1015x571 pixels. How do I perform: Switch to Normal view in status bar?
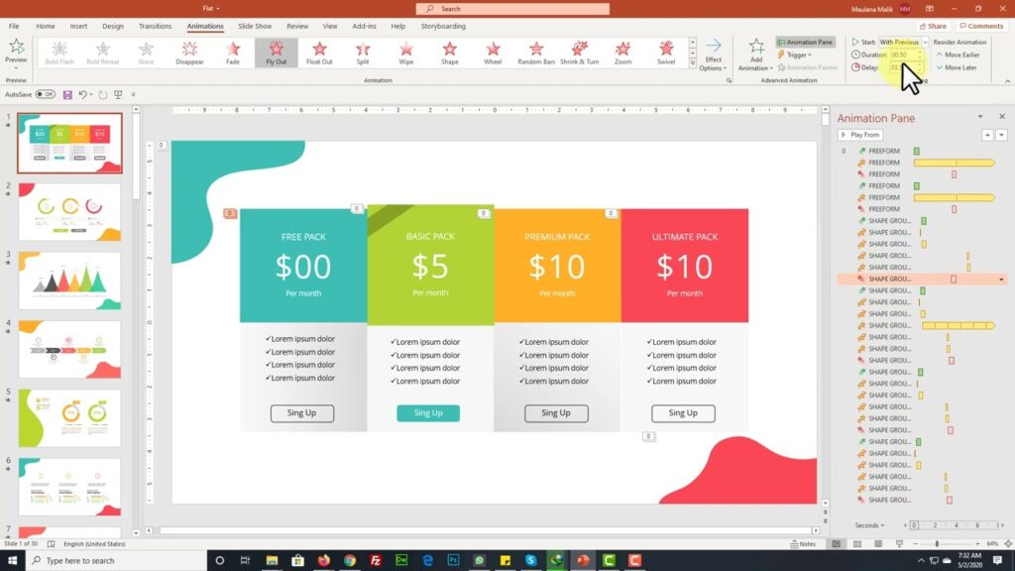coord(837,544)
